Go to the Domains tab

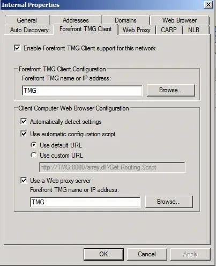coord(125,20)
